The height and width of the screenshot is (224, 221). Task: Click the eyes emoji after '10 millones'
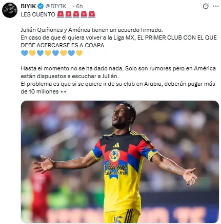[64, 92]
